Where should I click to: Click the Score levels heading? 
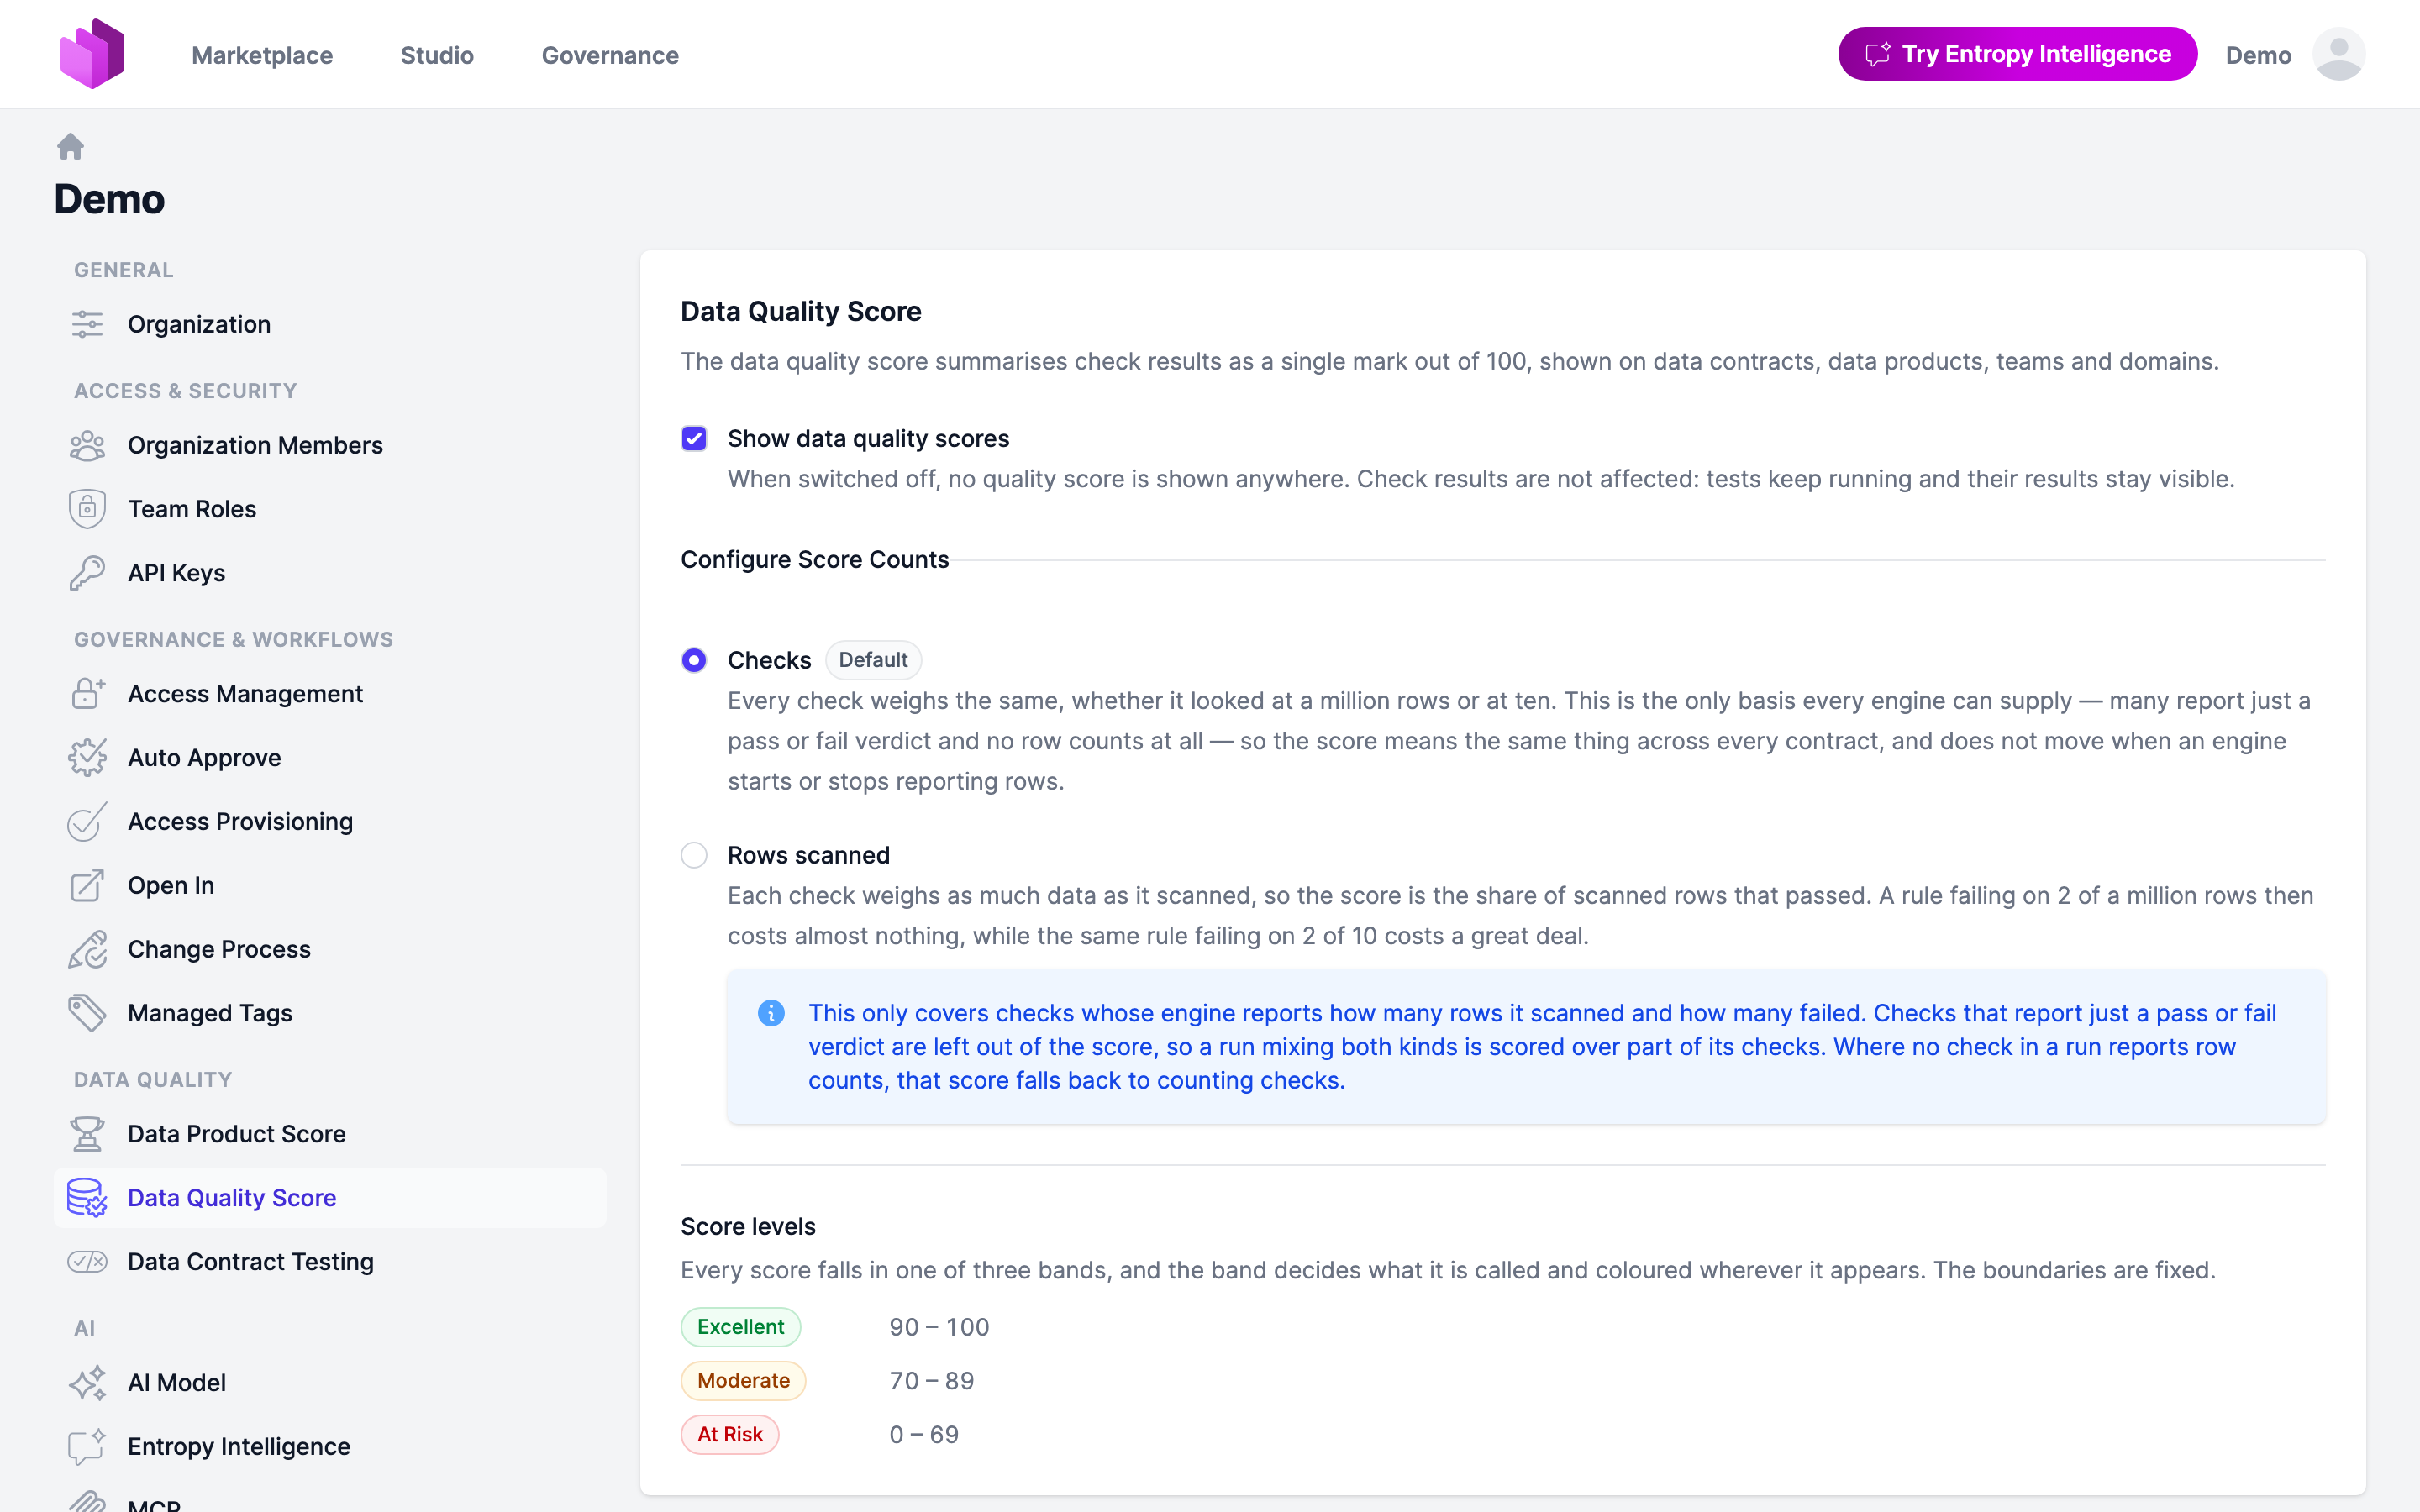pos(748,1227)
